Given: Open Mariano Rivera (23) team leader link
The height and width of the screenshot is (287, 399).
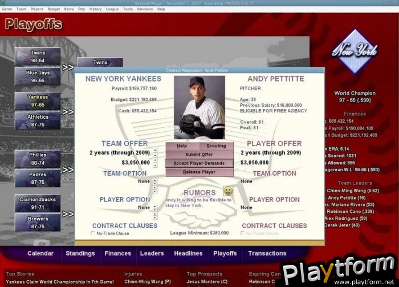Looking at the screenshot, I should point(352,204).
